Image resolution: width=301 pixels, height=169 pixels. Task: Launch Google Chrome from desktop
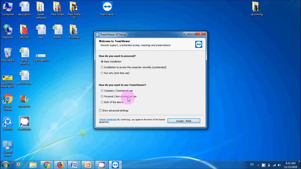[x=8, y=102]
